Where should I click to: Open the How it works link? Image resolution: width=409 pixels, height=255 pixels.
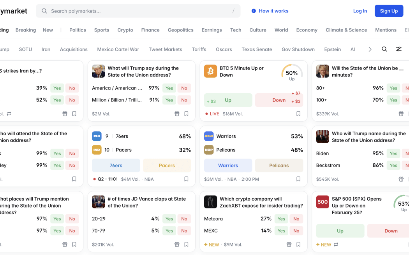tap(270, 11)
